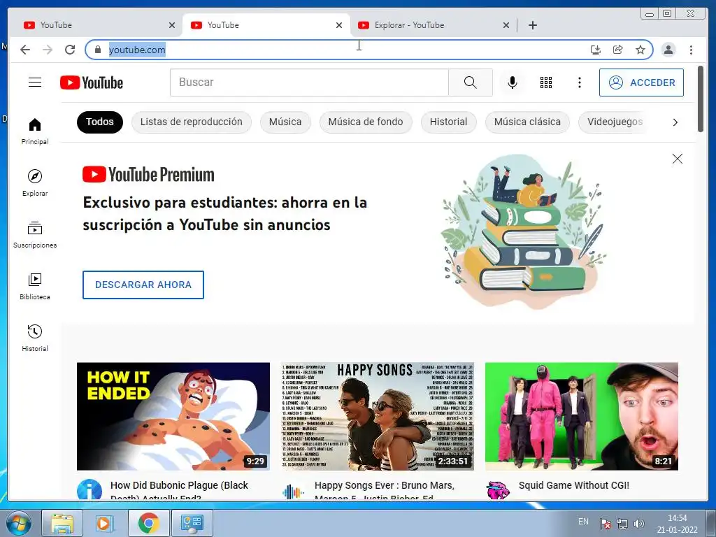Select the Música chip

(x=285, y=122)
